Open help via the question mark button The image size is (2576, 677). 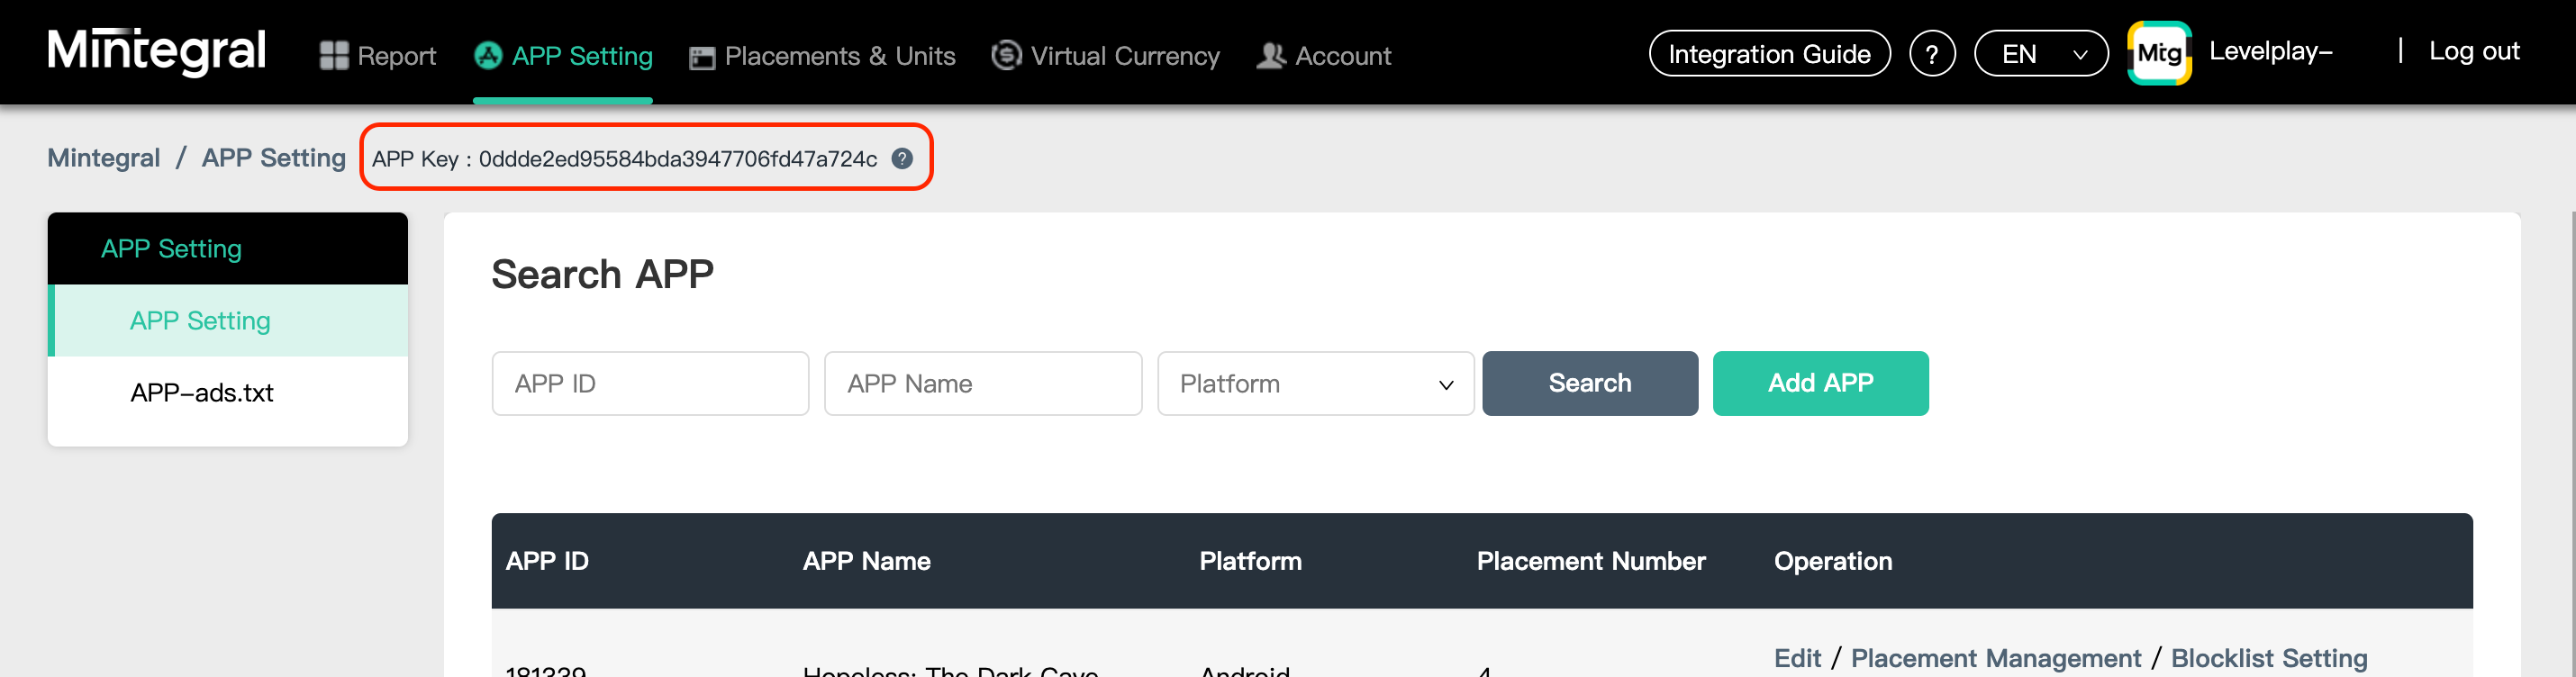point(1931,54)
